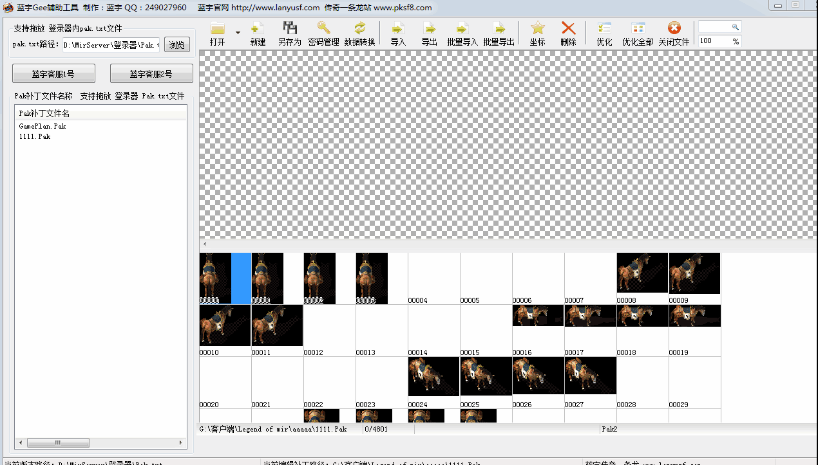
Task: Click the pak.txt路径 path input field
Action: coord(111,45)
